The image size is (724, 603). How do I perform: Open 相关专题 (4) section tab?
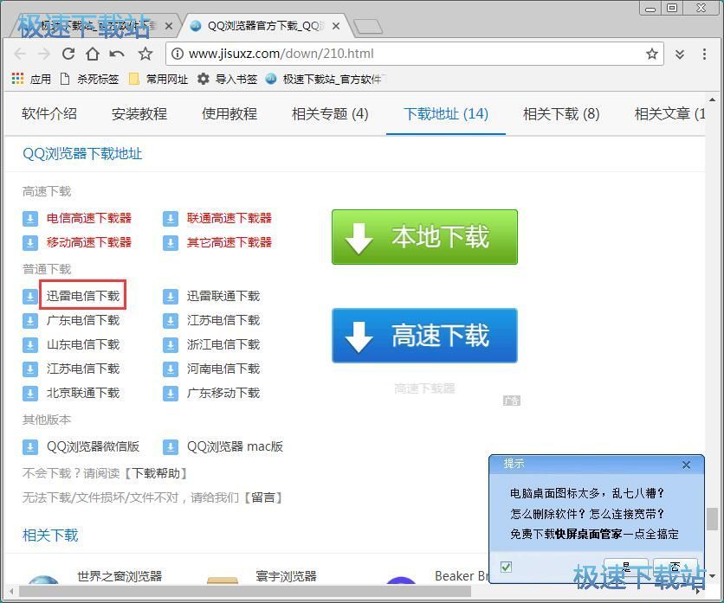(330, 113)
